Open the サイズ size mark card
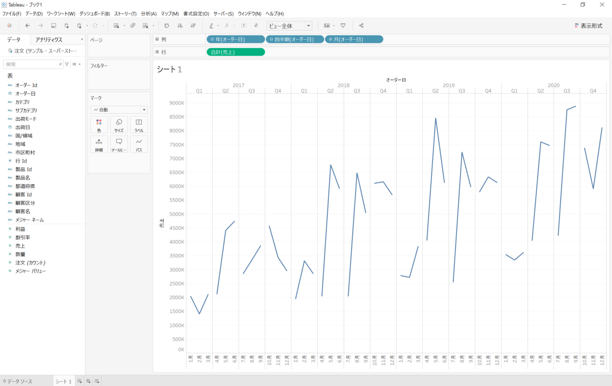 pyautogui.click(x=119, y=125)
